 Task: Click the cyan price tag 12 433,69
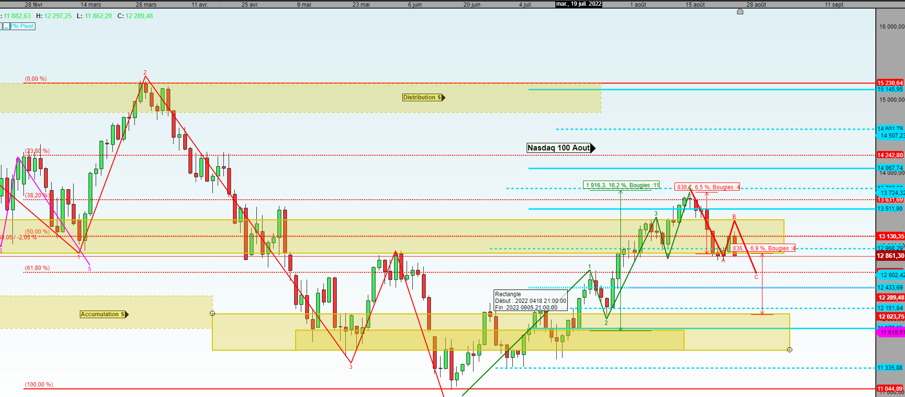coord(890,288)
